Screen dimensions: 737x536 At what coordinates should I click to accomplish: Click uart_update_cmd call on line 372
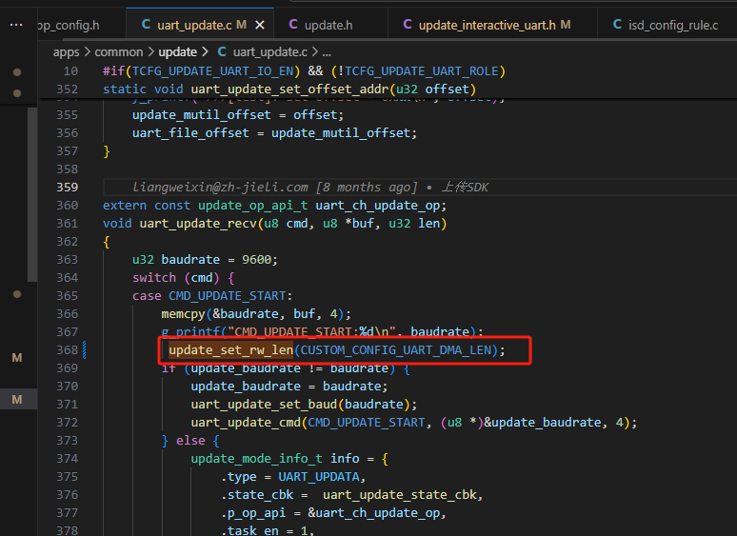point(246,423)
